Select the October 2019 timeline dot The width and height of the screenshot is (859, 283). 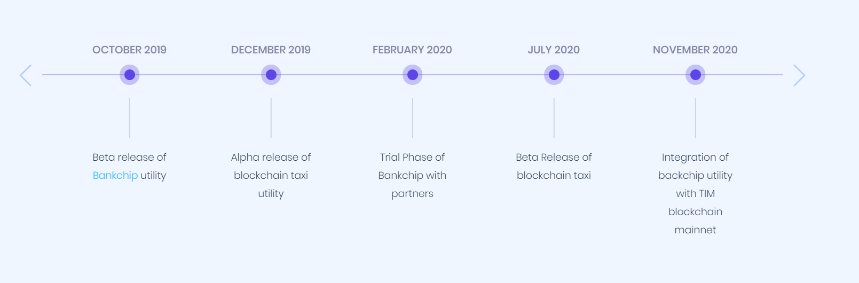[x=130, y=75]
